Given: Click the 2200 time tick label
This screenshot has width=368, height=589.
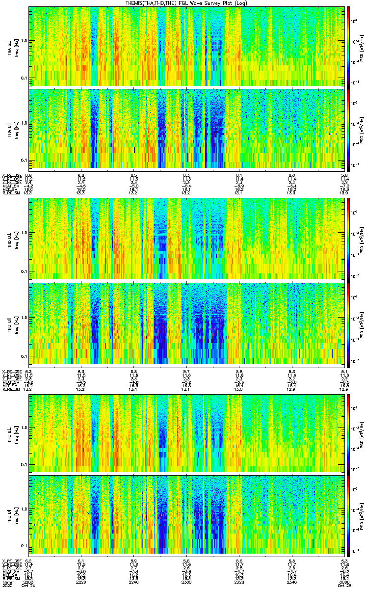Looking at the screenshot, I should coord(28,583).
